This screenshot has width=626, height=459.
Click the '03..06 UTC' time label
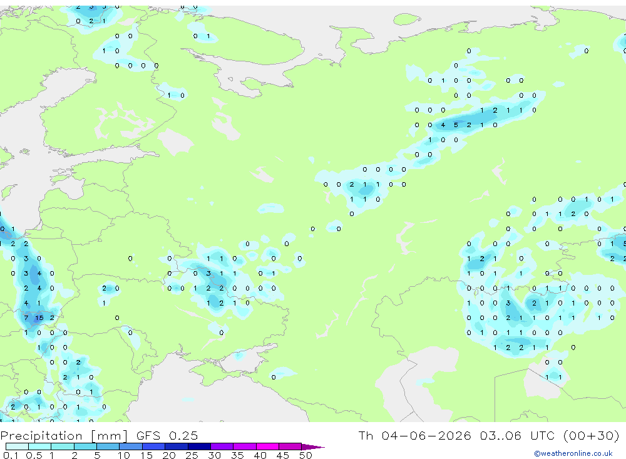(518, 435)
